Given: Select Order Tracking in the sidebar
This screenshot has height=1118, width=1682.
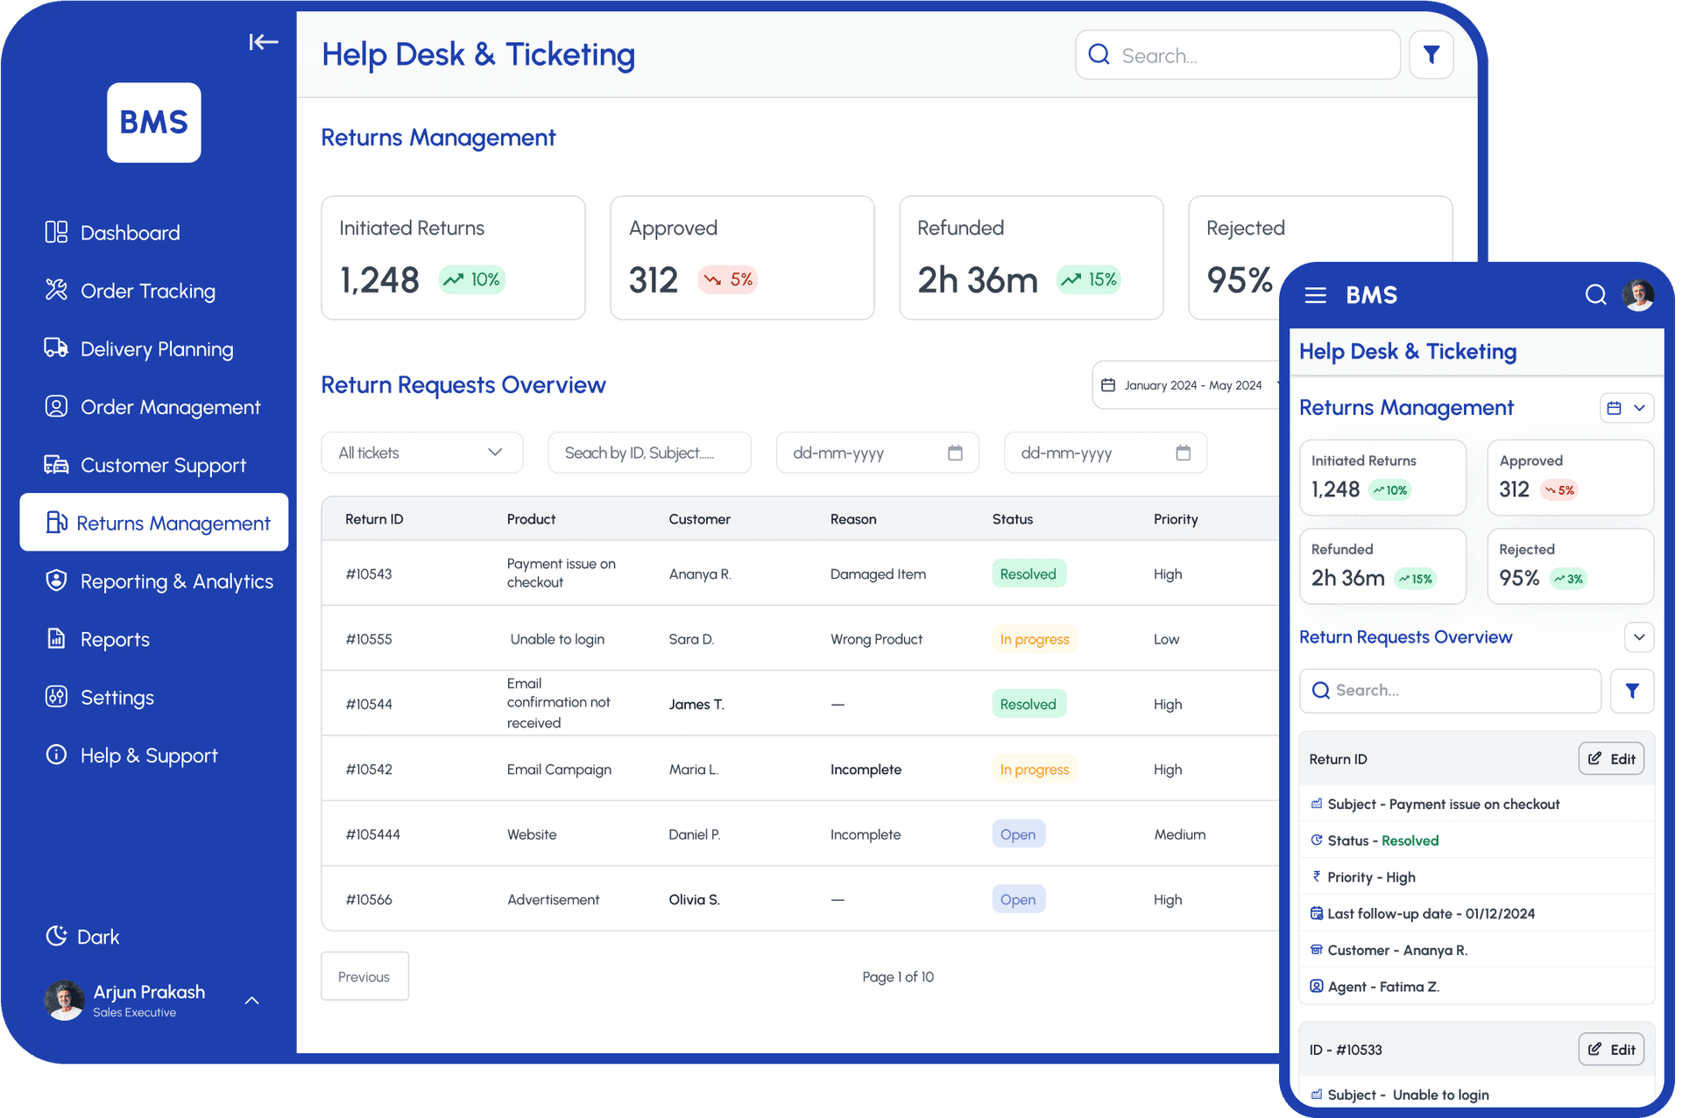Looking at the screenshot, I should click(x=146, y=291).
